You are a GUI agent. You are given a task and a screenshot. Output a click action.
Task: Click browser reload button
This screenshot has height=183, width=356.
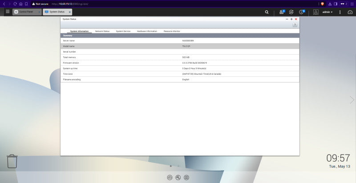[x=15, y=4]
